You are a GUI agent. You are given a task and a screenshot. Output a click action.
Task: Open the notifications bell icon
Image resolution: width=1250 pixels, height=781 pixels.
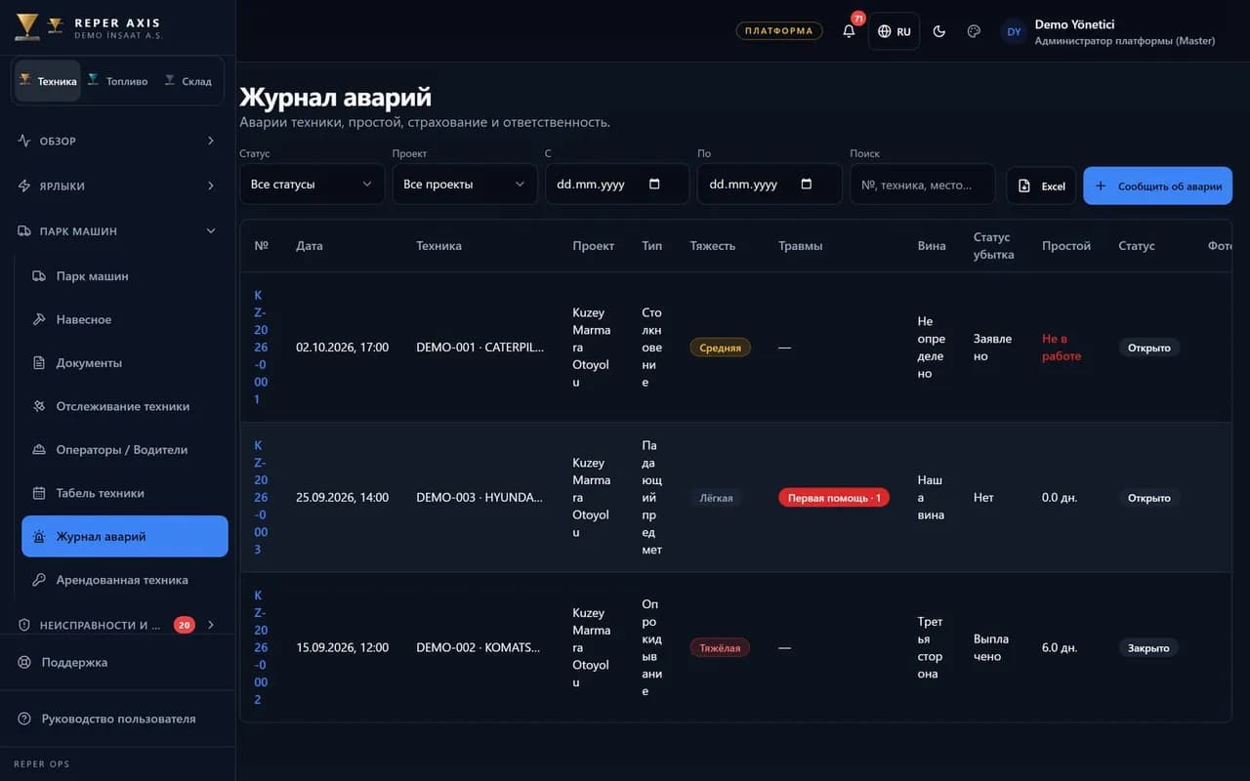tap(849, 31)
